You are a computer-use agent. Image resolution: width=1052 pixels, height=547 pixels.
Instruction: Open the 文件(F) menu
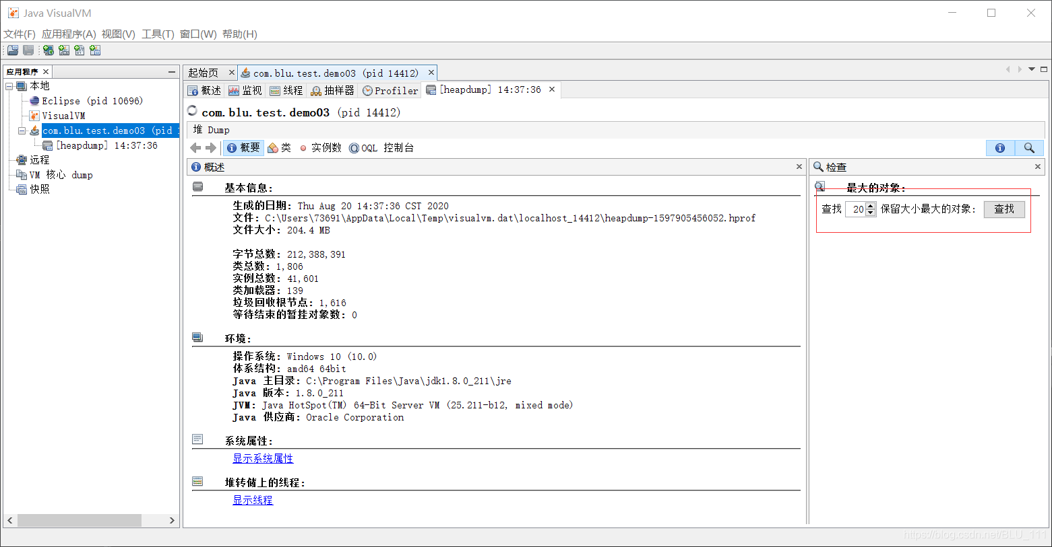coord(20,34)
